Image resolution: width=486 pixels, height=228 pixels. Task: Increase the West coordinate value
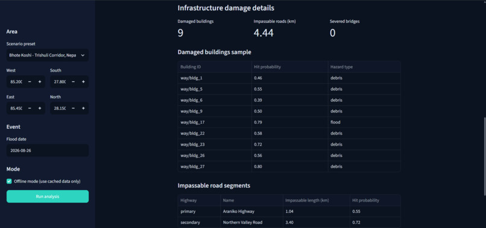(x=40, y=82)
